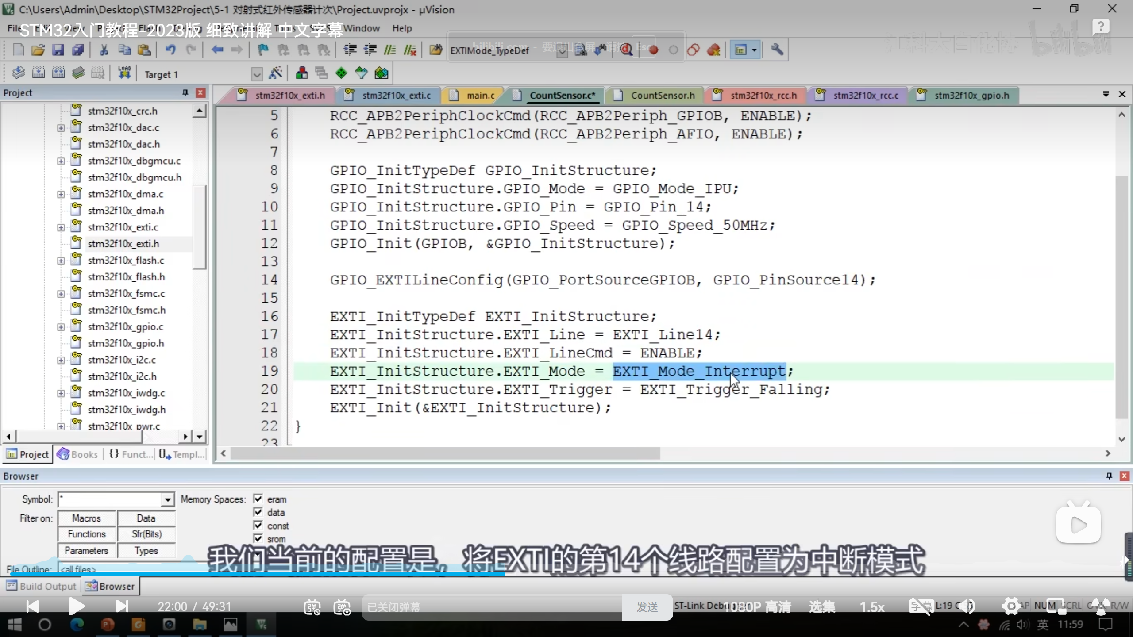The image size is (1133, 637).
Task: Switch to the main.c editor tab
Action: pos(480,96)
